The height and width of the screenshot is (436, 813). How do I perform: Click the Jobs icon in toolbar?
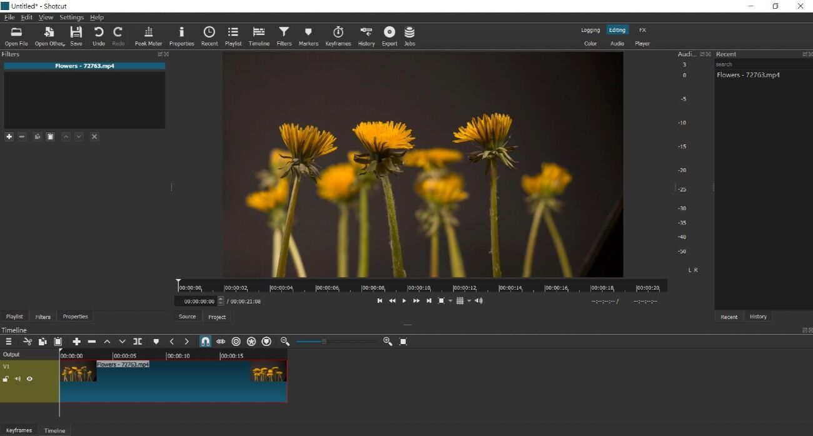410,36
